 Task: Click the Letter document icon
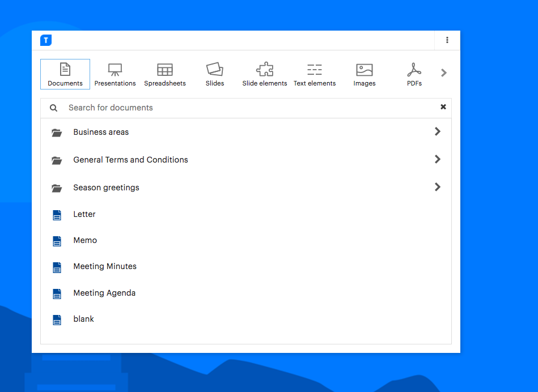point(57,215)
